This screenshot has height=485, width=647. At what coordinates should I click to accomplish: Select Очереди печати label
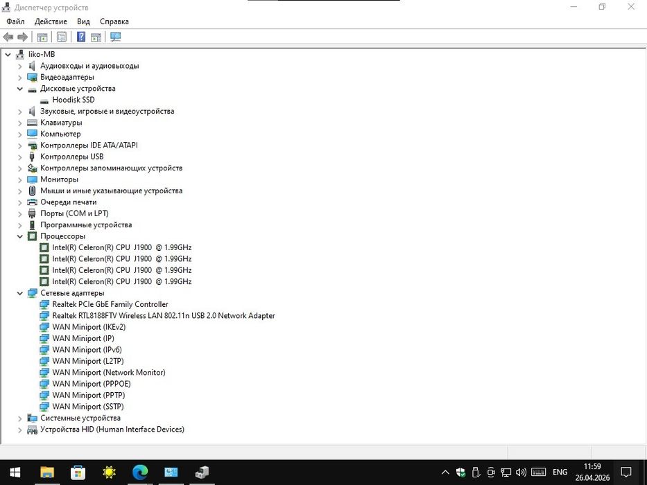(69, 202)
